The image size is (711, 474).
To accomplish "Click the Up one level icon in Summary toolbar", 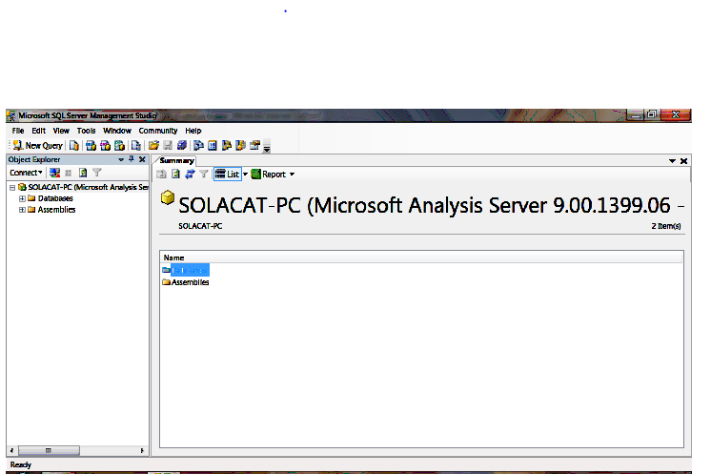I will tap(162, 175).
